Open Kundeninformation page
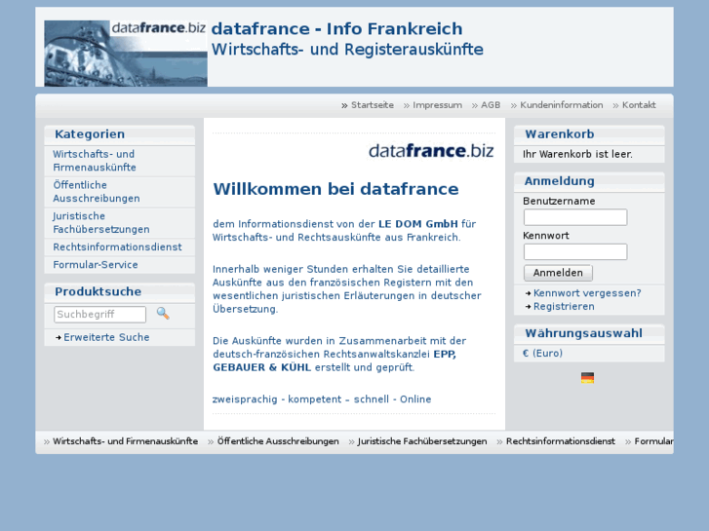 pyautogui.click(x=561, y=105)
